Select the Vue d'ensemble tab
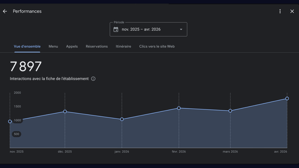The height and width of the screenshot is (168, 299). pos(27,46)
